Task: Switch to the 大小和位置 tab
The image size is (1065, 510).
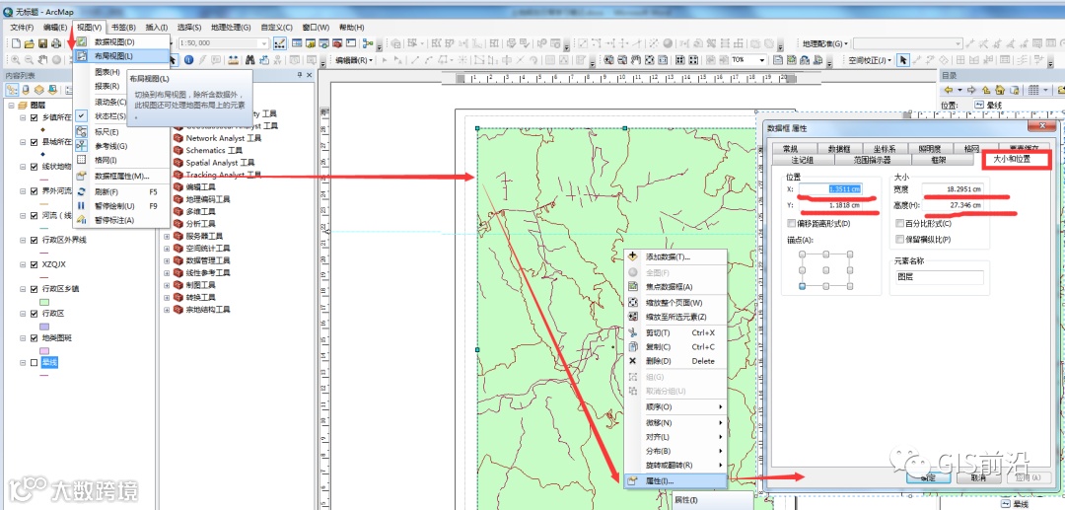Action: tap(1012, 160)
